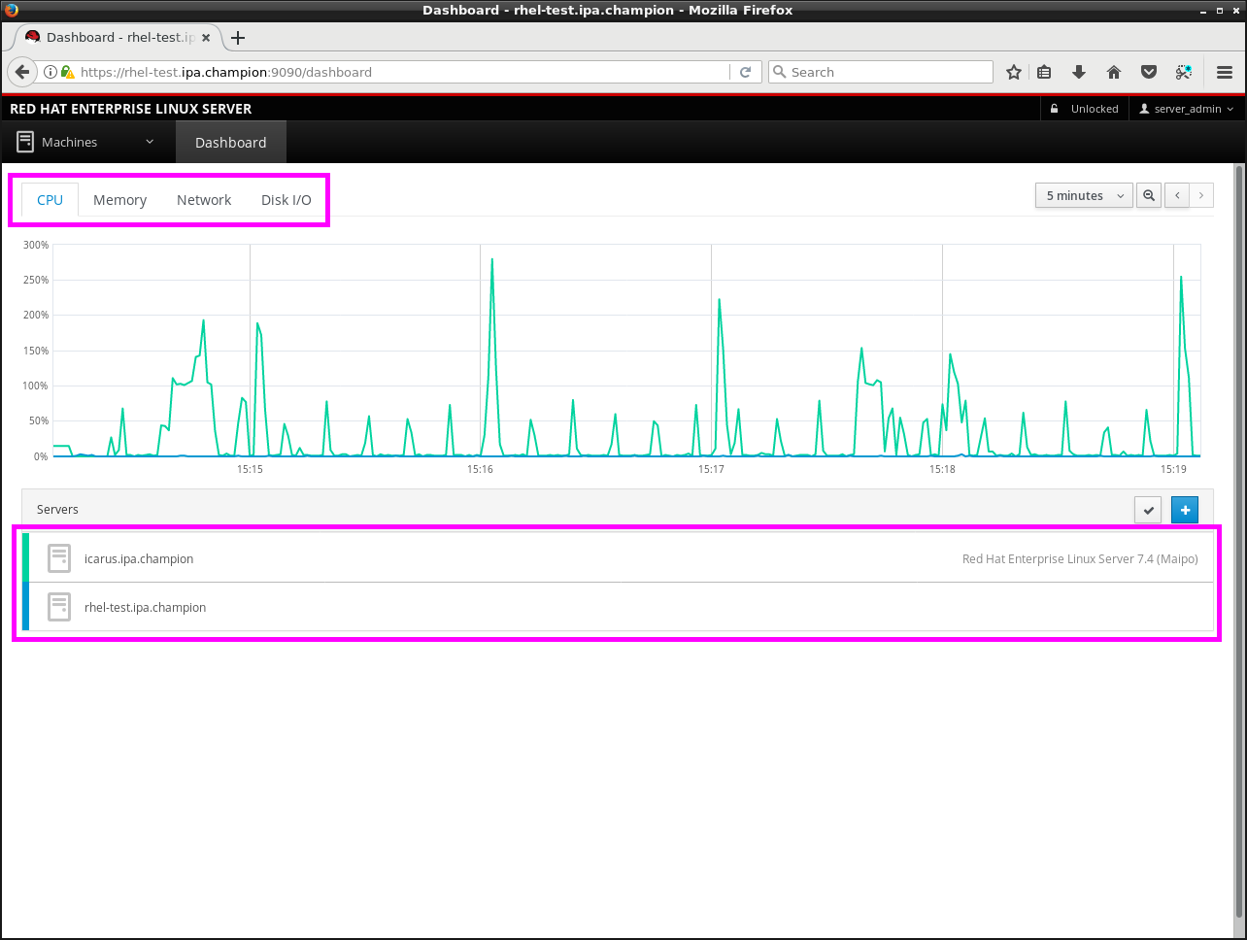Go to later time range with right arrow

click(1201, 195)
